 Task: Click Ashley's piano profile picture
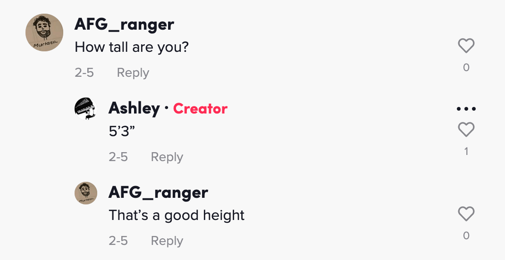point(85,108)
